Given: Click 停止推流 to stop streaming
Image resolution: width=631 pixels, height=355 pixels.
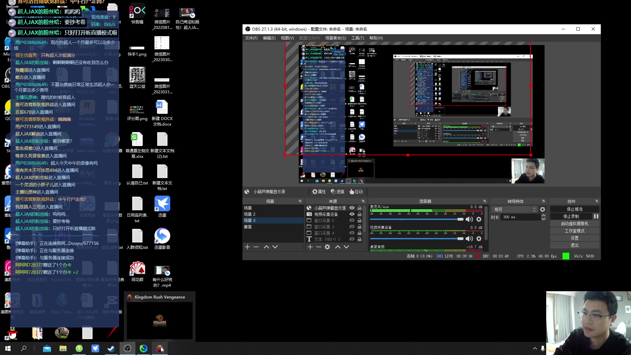Looking at the screenshot, I should click(x=574, y=209).
